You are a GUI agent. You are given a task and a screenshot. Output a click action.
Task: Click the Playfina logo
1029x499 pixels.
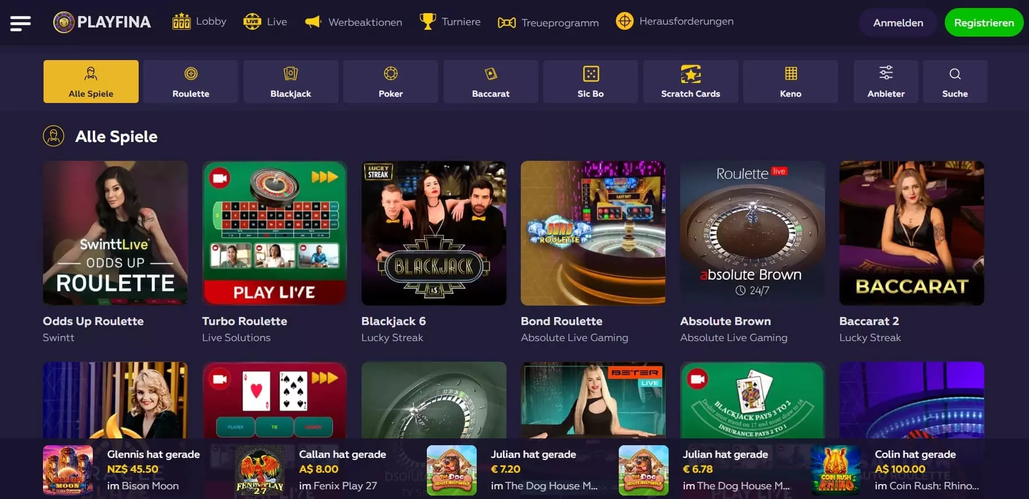click(102, 22)
